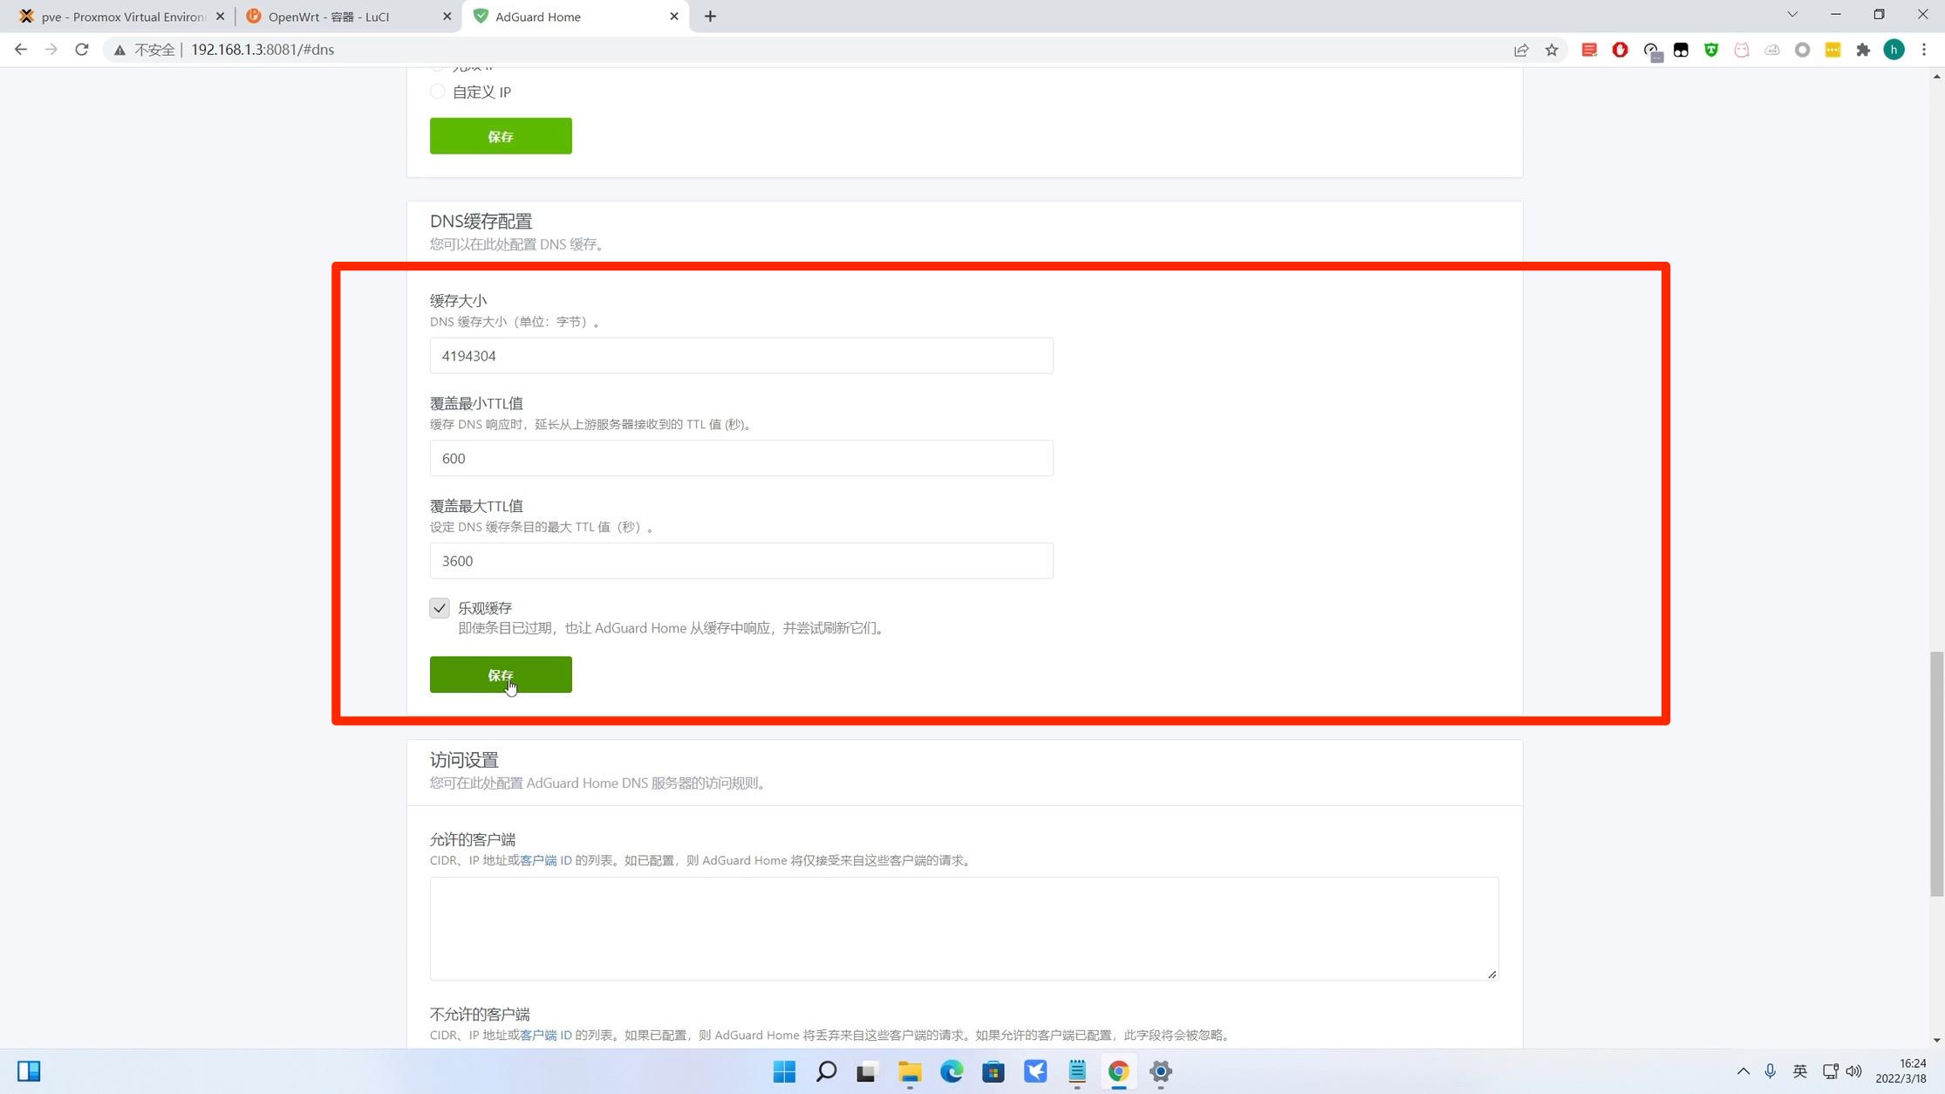Toggle the microphone icon in system tray
Screen dimensions: 1945x1094
point(1770,1071)
